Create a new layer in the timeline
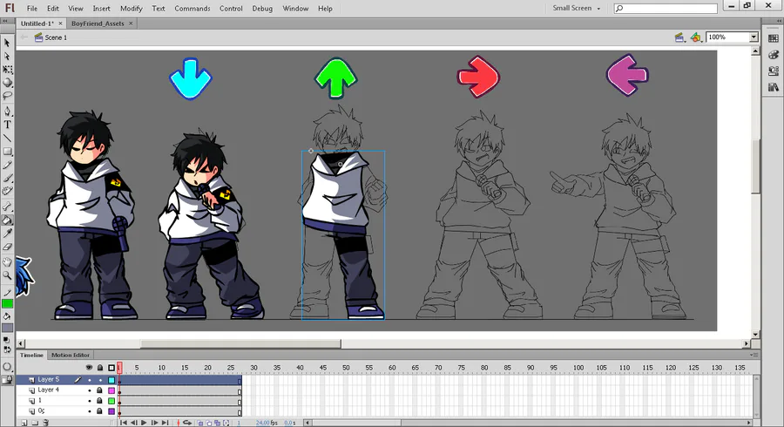 24,423
